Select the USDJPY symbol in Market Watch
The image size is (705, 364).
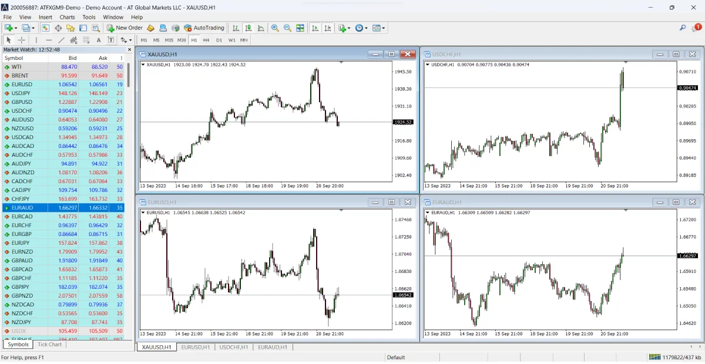click(22, 93)
